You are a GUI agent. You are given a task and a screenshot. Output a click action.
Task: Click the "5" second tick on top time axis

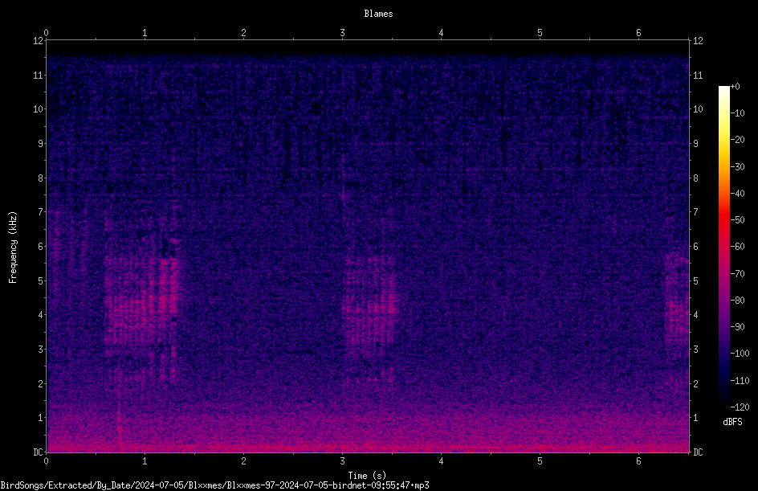[x=540, y=33]
